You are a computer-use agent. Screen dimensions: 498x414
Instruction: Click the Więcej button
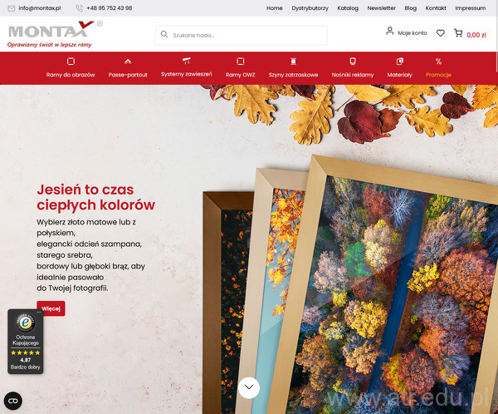pyautogui.click(x=51, y=308)
